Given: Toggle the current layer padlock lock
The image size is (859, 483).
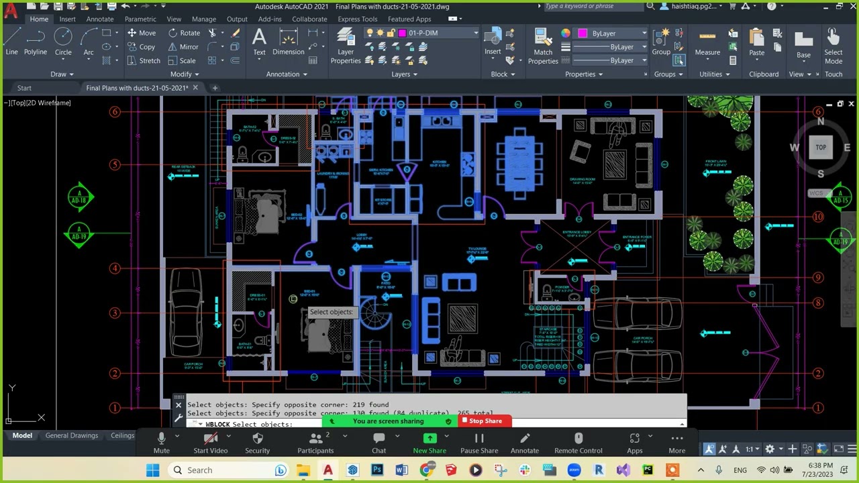Looking at the screenshot, I should [x=391, y=33].
